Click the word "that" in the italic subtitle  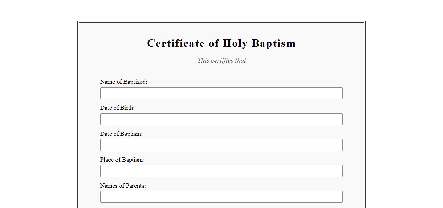pos(241,61)
